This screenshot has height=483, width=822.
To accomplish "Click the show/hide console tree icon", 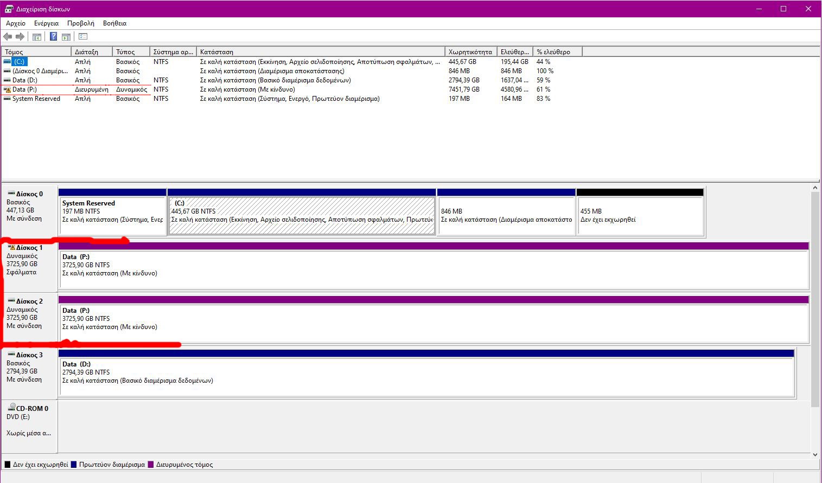I will click(x=37, y=37).
